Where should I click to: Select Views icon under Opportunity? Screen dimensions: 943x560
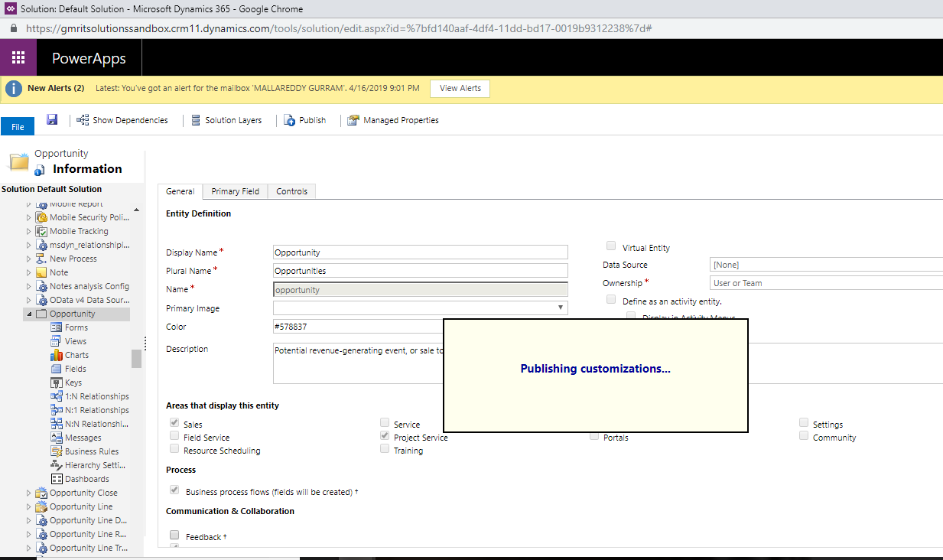(x=57, y=341)
